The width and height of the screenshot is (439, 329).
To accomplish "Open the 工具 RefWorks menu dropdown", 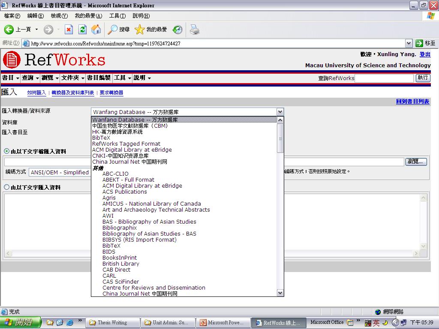I will click(x=122, y=78).
